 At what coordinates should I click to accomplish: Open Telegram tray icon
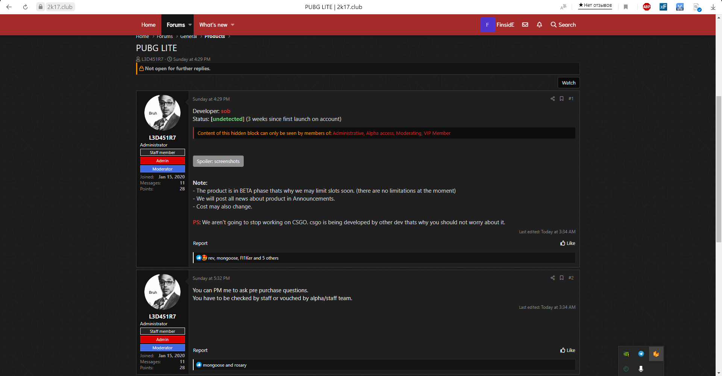[x=641, y=354]
